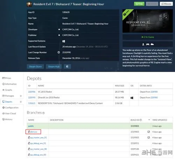Click the App ID value 530620
This screenshot has width=175, height=159.
pyautogui.click(x=66, y=12)
